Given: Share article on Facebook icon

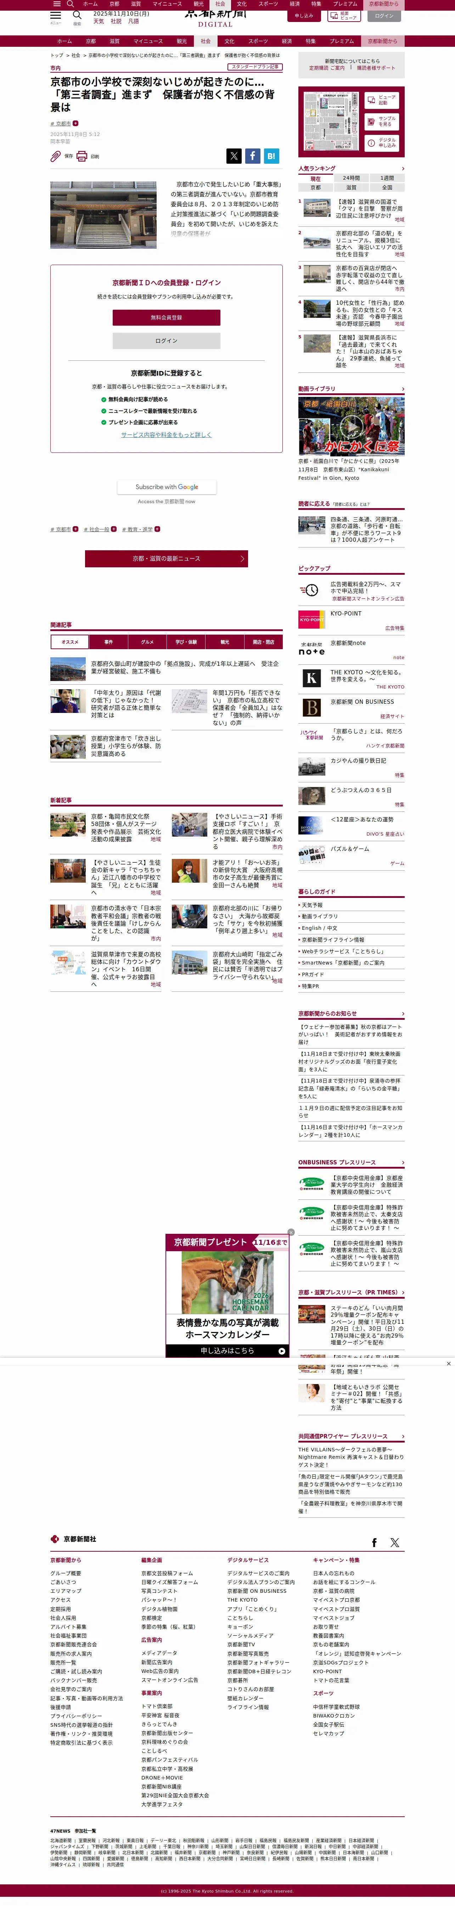Looking at the screenshot, I should [252, 156].
